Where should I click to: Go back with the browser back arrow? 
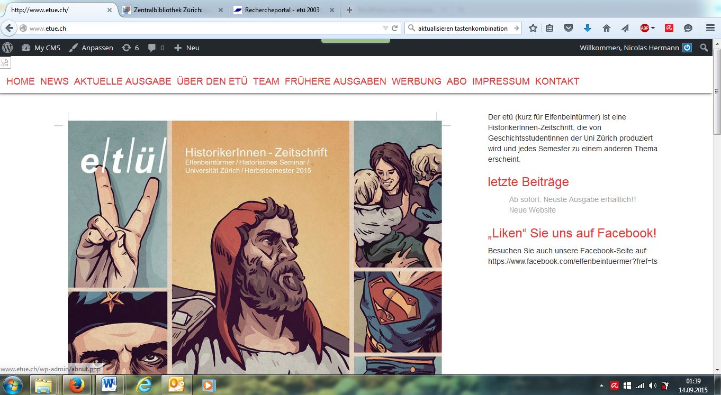click(x=8, y=28)
